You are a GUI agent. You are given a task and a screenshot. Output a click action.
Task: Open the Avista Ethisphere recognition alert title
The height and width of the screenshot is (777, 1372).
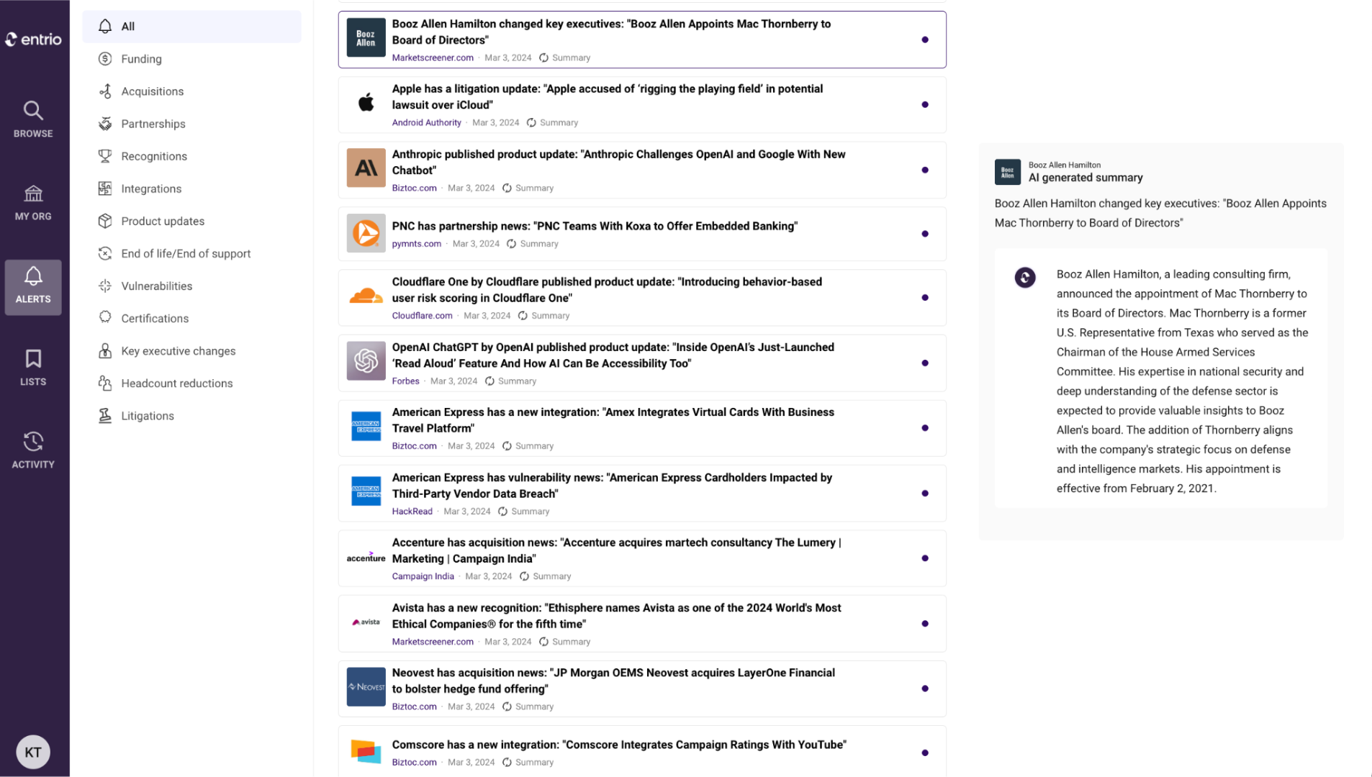point(616,616)
